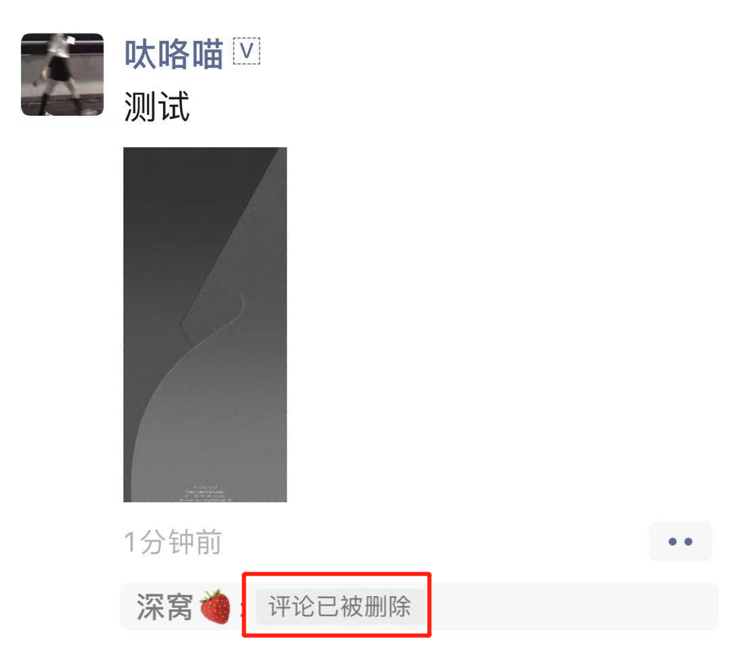Click the left dot of the options button
Image resolution: width=737 pixels, height=653 pixels.
pos(672,541)
